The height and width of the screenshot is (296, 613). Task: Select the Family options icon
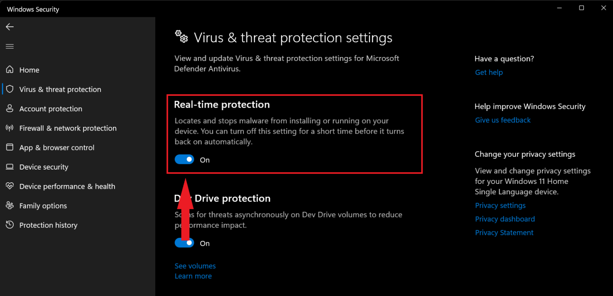pos(10,205)
